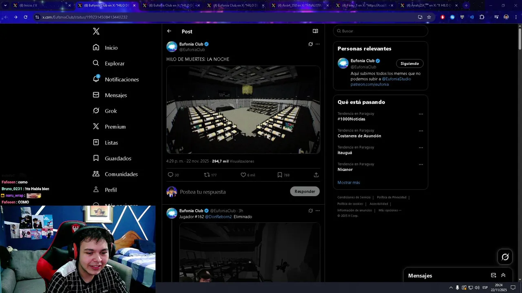Expand Más opciones in footer
This screenshot has height=293, width=522.
pyautogui.click(x=390, y=210)
